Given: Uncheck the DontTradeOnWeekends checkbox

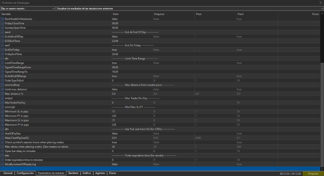Looking at the screenshot, I should (x=2, y=19).
